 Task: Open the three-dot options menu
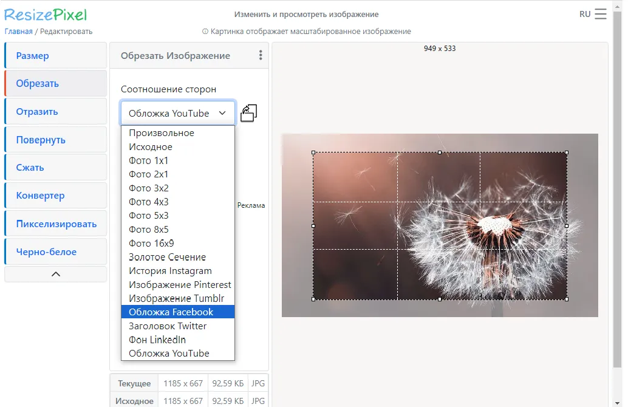[260, 55]
